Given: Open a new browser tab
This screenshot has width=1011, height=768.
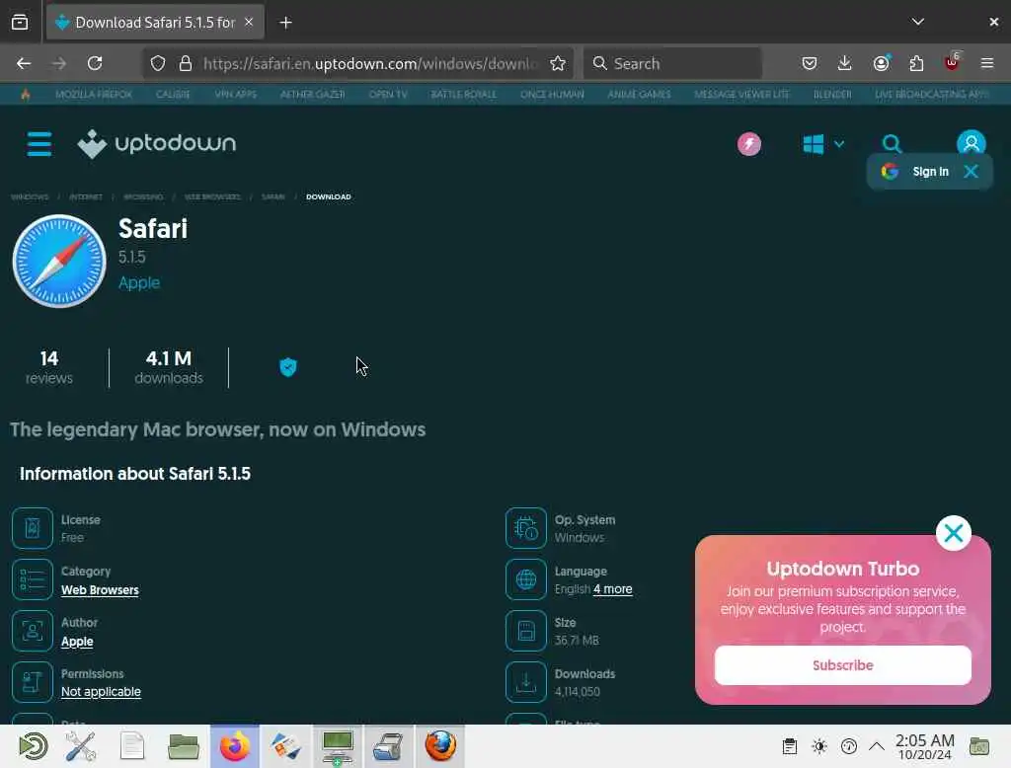Looking at the screenshot, I should (285, 23).
